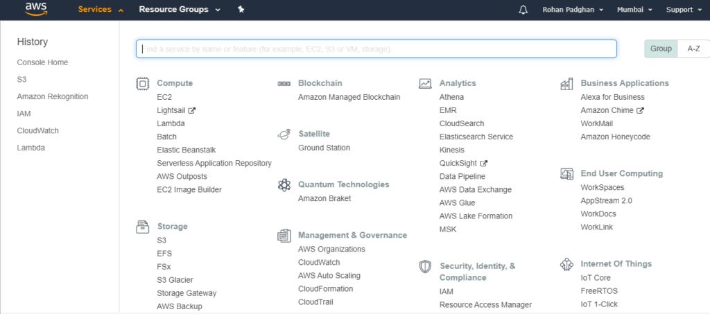
Task: Open CloudTrail
Action: coord(316,302)
